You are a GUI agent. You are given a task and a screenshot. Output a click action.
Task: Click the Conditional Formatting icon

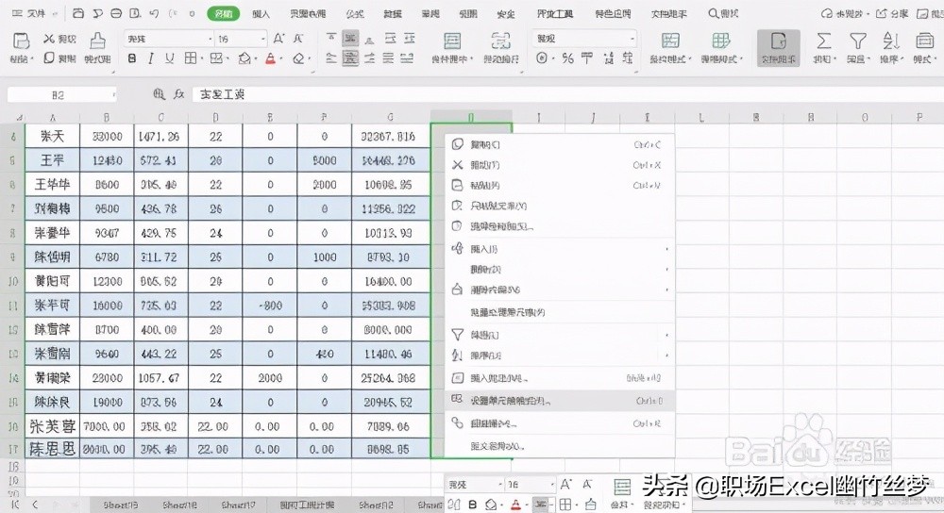point(670,41)
